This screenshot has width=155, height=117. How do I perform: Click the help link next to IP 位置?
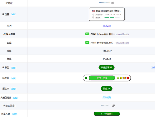click(13, 14)
